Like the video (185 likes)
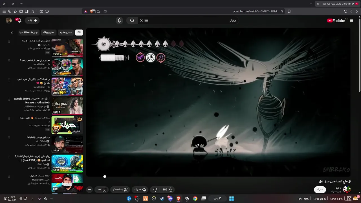Image resolution: width=361 pixels, height=203 pixels. pos(167,189)
